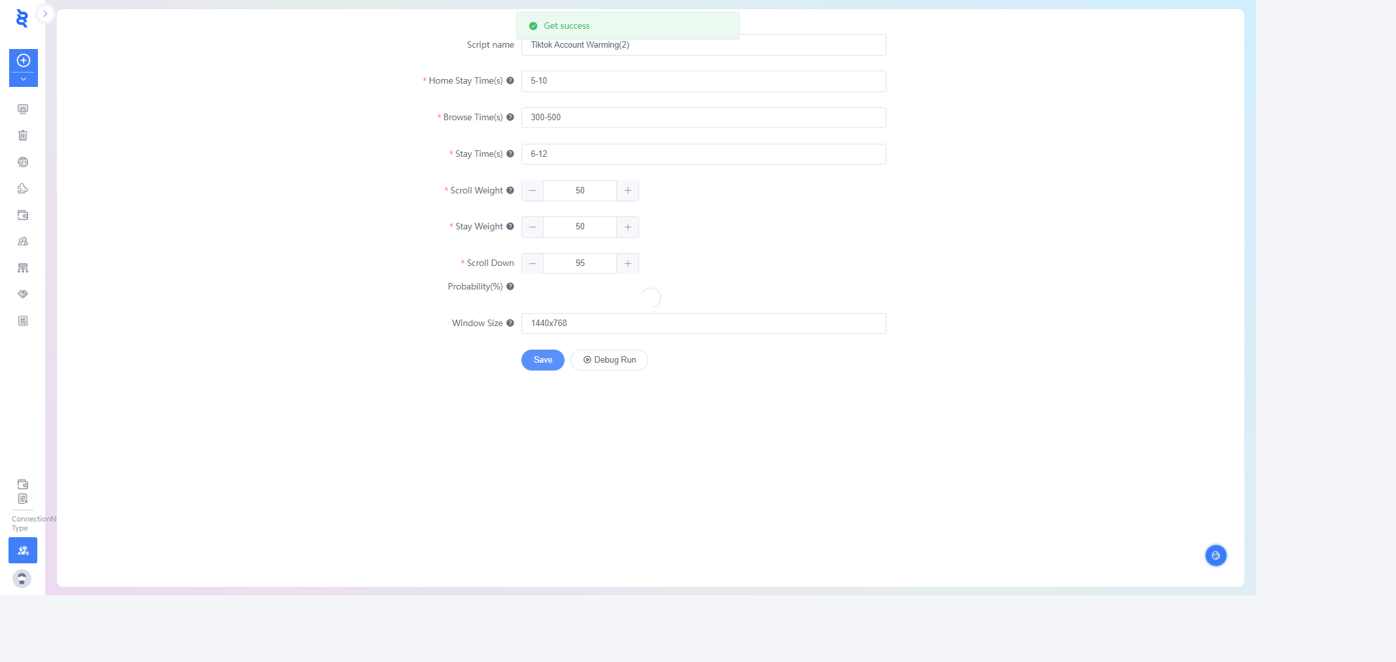Show help for Home Stay Time

[510, 81]
